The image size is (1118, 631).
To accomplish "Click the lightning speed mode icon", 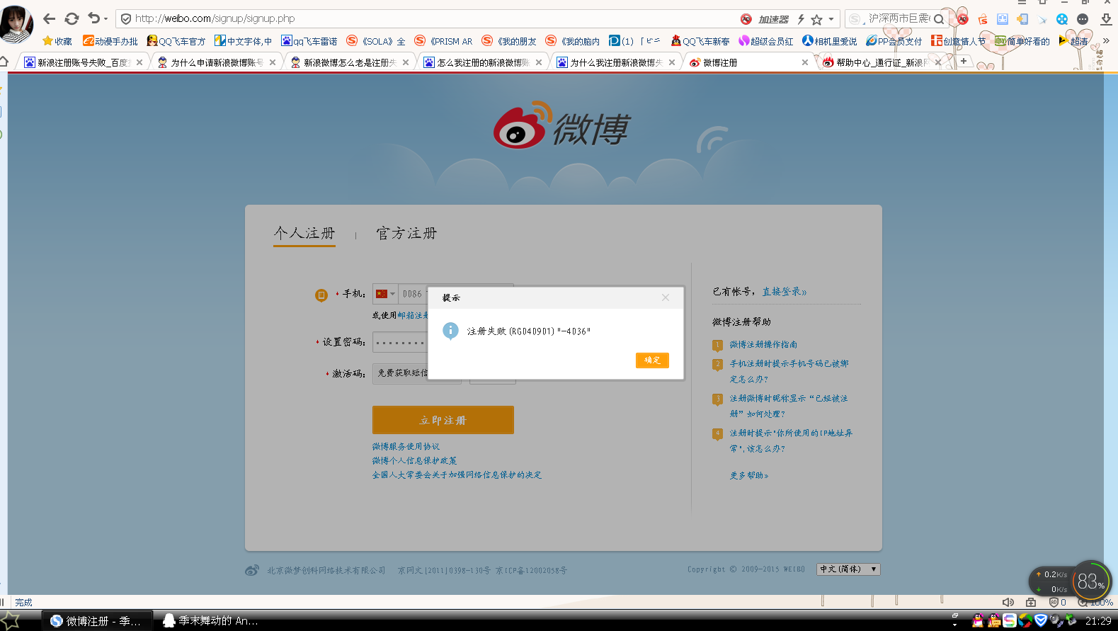I will pyautogui.click(x=801, y=19).
